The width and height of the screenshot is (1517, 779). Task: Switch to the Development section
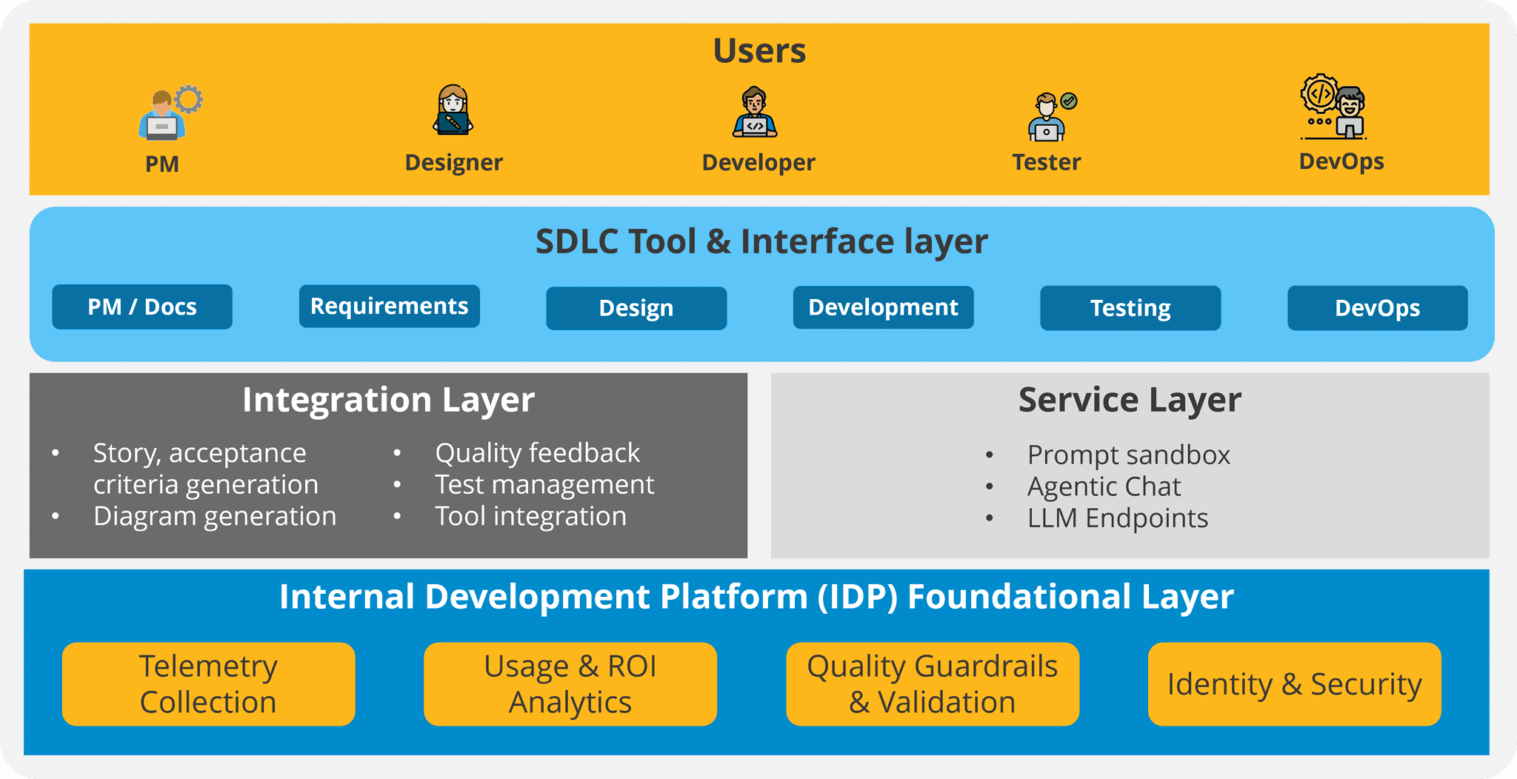883,307
